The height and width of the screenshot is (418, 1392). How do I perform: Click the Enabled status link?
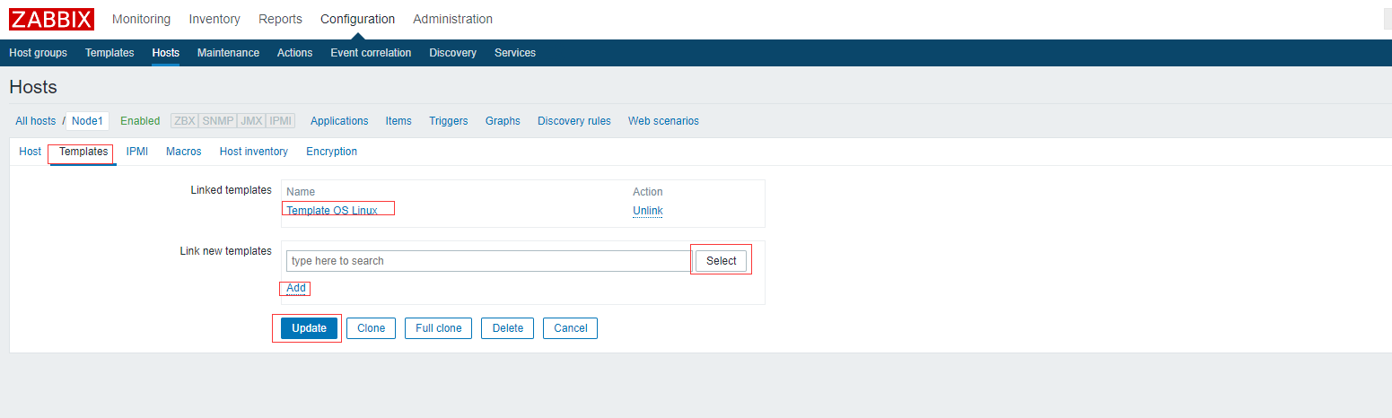coord(140,121)
